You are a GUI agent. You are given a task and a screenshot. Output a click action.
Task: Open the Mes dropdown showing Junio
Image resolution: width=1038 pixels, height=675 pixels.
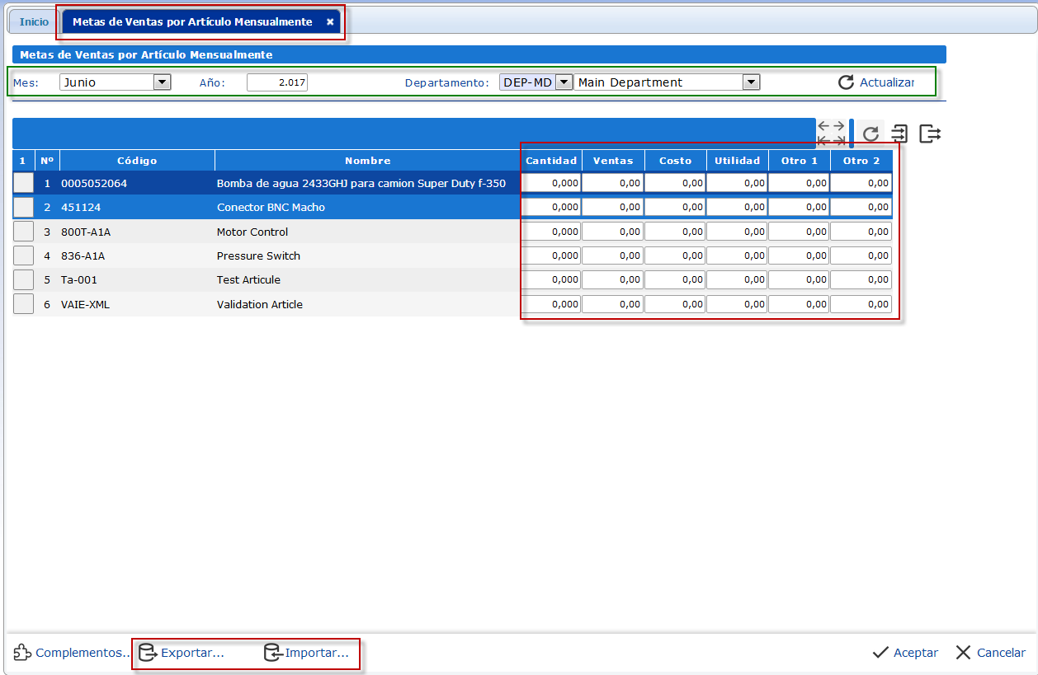162,82
